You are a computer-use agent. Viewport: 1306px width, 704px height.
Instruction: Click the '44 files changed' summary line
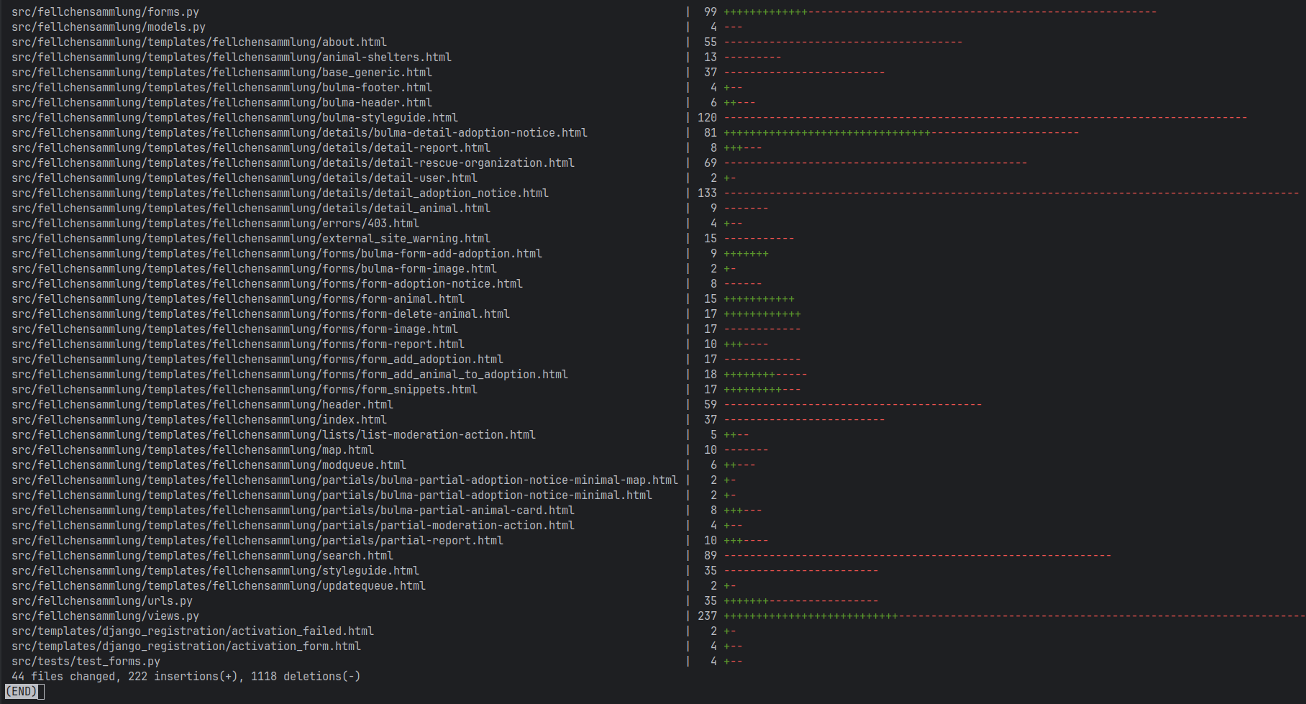pos(186,677)
